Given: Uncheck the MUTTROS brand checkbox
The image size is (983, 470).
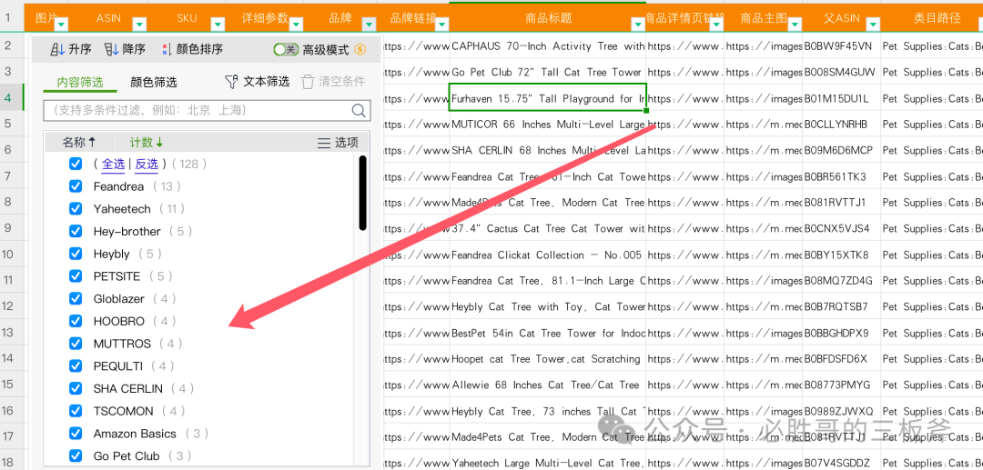Looking at the screenshot, I should tap(76, 344).
